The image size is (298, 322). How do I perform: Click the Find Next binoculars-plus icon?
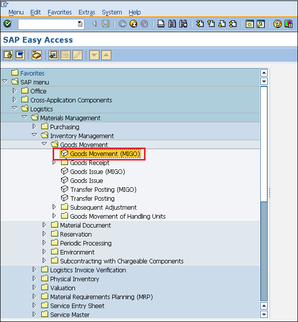[x=183, y=24]
